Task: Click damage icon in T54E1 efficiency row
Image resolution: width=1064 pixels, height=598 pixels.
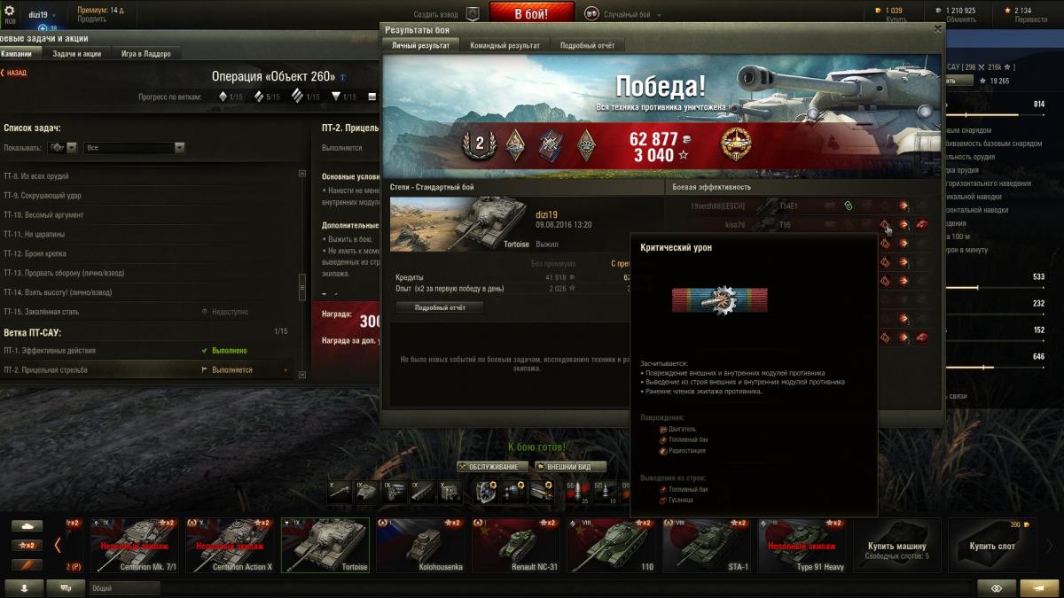Action: [903, 206]
